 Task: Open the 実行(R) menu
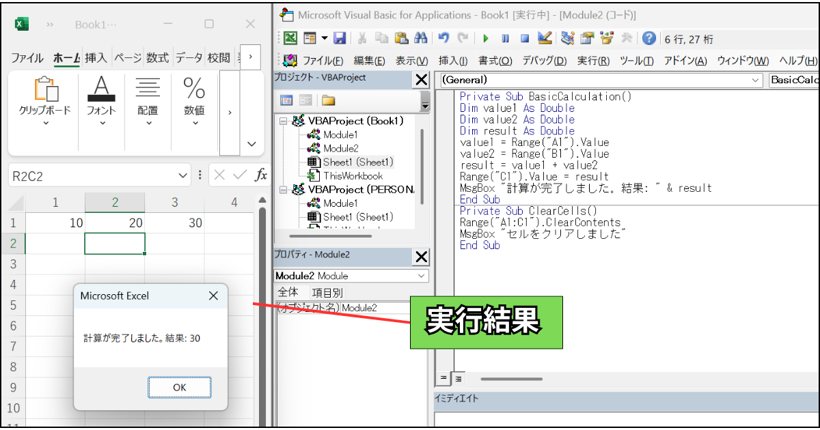(x=593, y=61)
